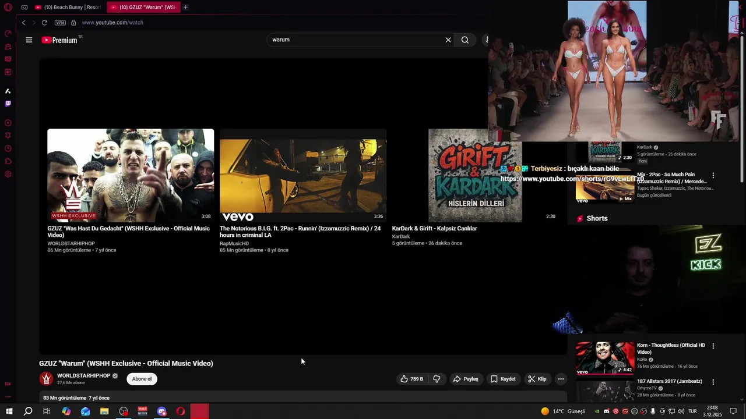Open Aria AI icon in Opera sidebar

click(8, 91)
